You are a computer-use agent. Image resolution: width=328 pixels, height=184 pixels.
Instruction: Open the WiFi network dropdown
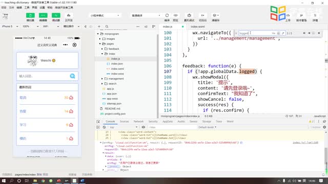tap(51, 27)
